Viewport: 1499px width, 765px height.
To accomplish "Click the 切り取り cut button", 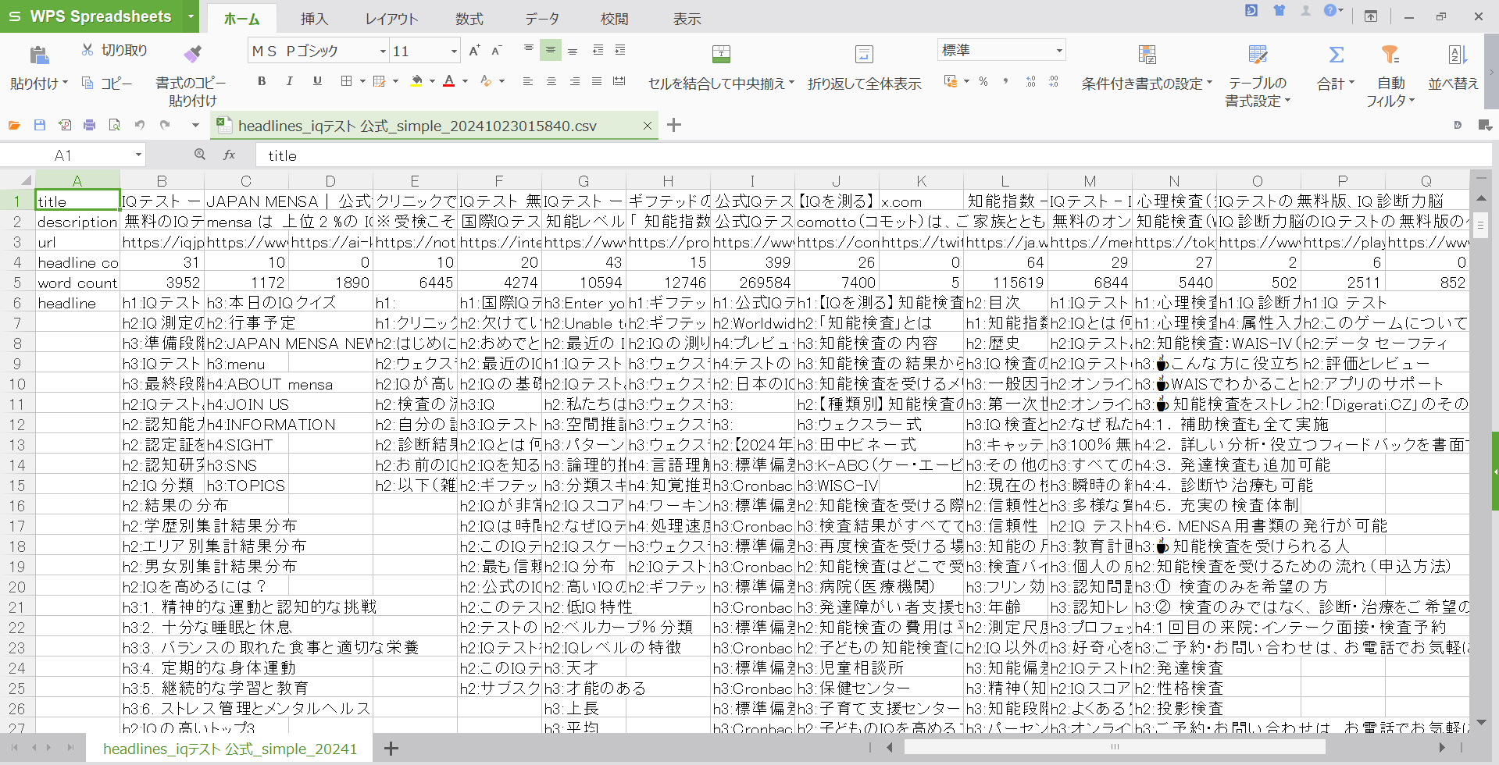I will point(115,51).
